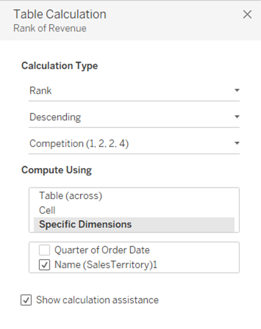Disable the Show calculation assistance checkbox
The image size is (261, 329).
click(26, 300)
